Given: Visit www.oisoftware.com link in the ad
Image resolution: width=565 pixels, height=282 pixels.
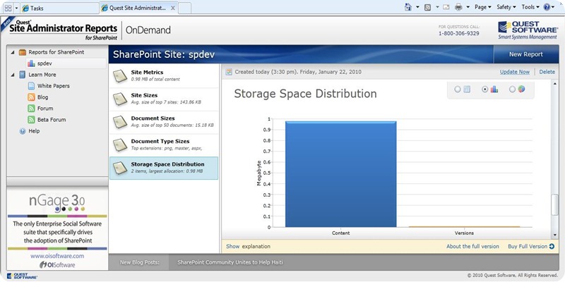Looking at the screenshot, I should point(57,256).
